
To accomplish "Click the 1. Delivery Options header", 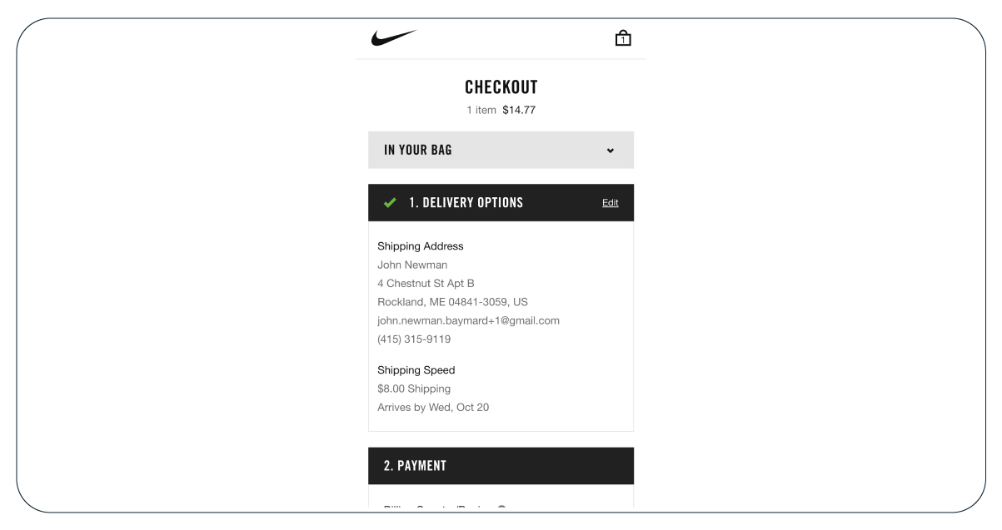I will point(501,202).
